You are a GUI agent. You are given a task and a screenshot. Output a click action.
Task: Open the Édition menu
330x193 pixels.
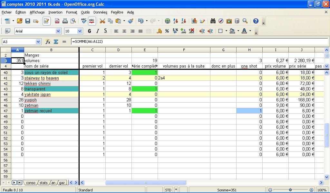coord(21,12)
